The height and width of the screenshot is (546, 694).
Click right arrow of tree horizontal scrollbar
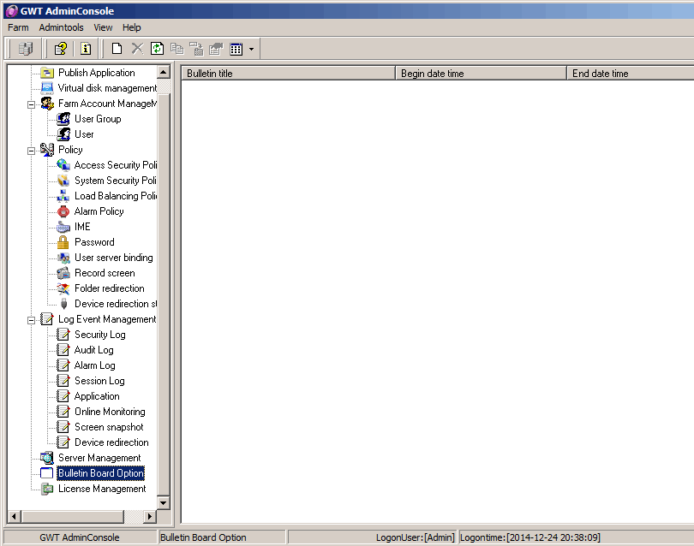pyautogui.click(x=150, y=516)
